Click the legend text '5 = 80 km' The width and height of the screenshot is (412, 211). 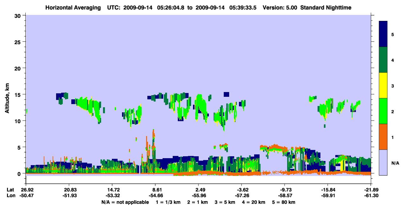click(284, 202)
